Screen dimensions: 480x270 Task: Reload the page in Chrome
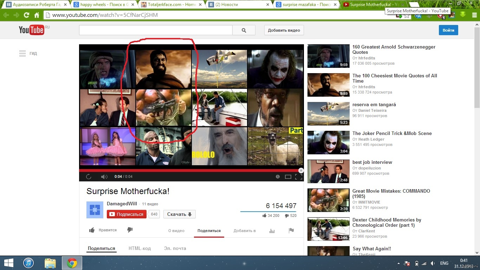(x=26, y=15)
